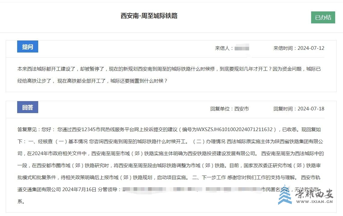Click reply line starting 一段，在西安都市圈市域

(x=169, y=166)
